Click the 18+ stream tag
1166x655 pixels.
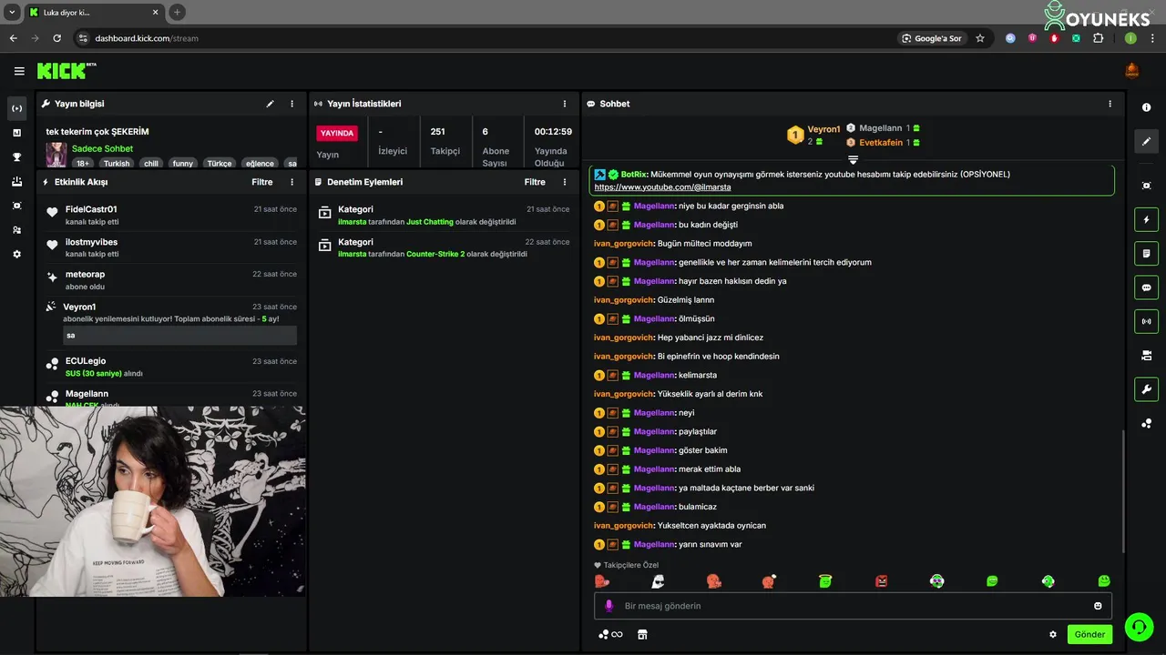point(83,164)
